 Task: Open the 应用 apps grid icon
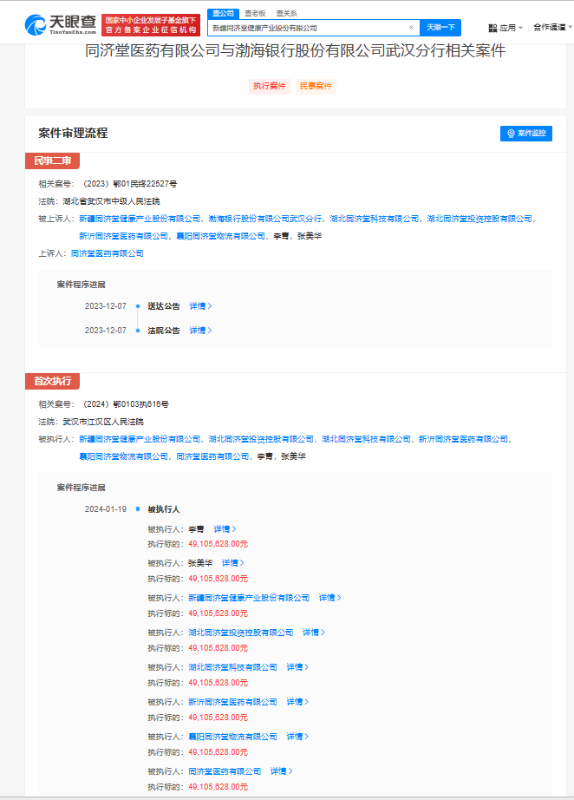click(492, 28)
